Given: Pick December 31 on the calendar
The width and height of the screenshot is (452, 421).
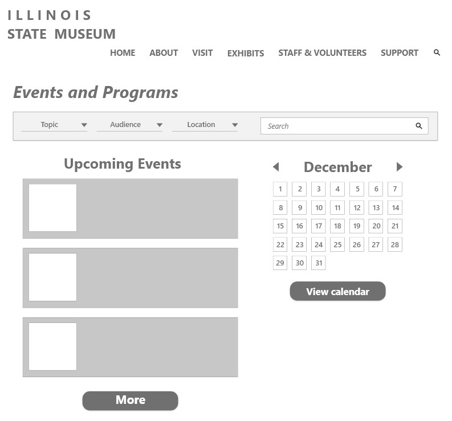Looking at the screenshot, I should coord(319,263).
